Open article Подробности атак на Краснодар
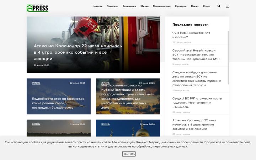This screenshot has width=256, height=160. (59, 103)
